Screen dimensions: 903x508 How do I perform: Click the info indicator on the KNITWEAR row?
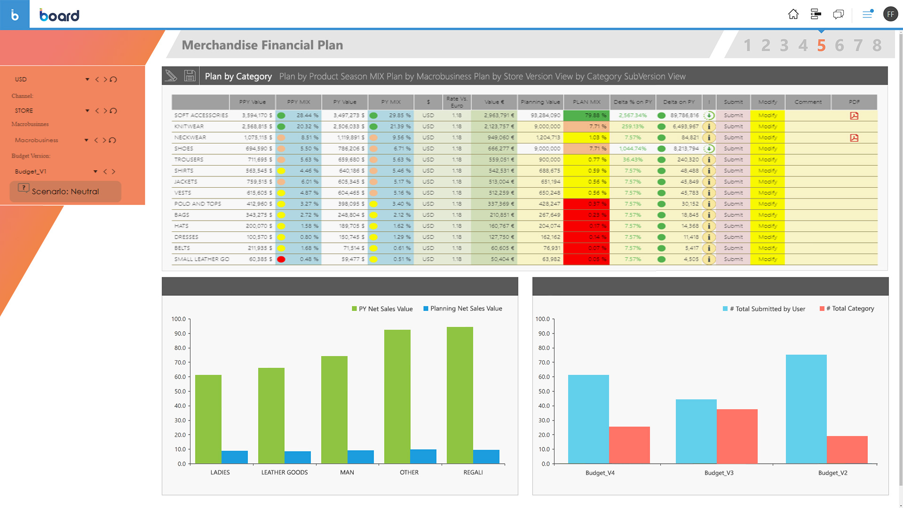(709, 126)
